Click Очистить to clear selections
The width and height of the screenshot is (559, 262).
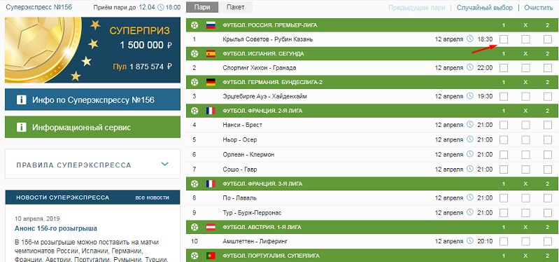point(538,8)
